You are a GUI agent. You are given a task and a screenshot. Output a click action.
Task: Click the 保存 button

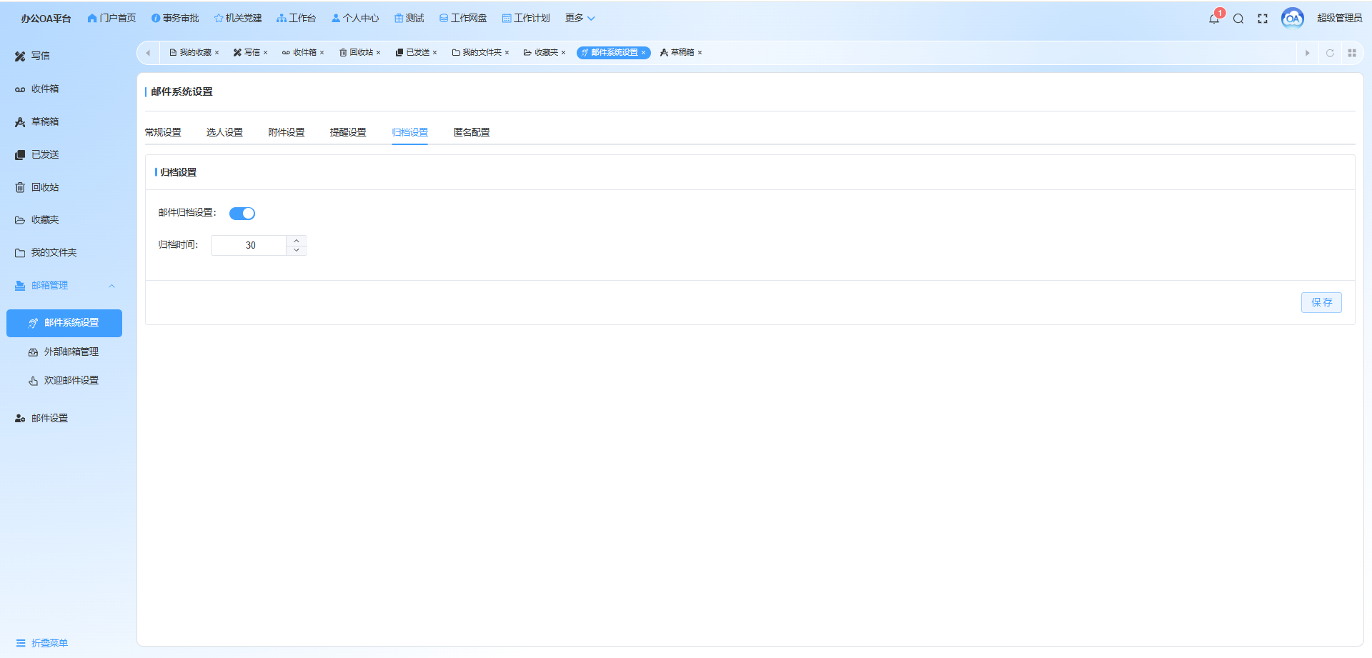[1321, 302]
